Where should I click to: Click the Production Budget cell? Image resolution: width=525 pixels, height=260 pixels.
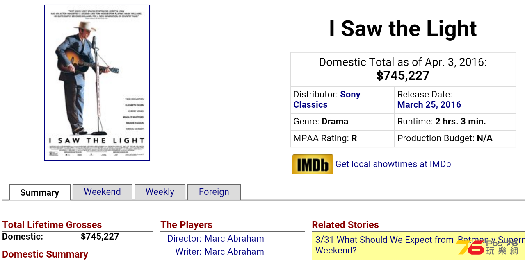(455, 138)
